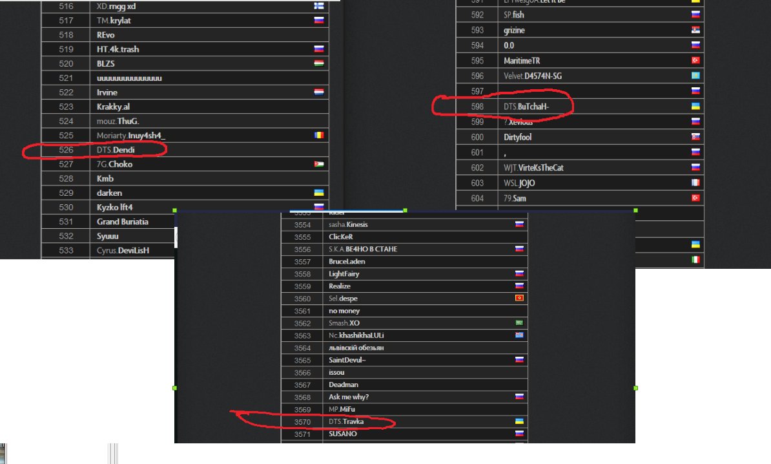Select the Kyzko lft4 entry
Screen dimensions: 771x464
point(114,207)
